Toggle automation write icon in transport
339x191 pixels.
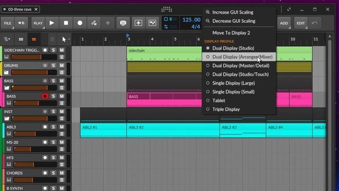[x=94, y=23]
